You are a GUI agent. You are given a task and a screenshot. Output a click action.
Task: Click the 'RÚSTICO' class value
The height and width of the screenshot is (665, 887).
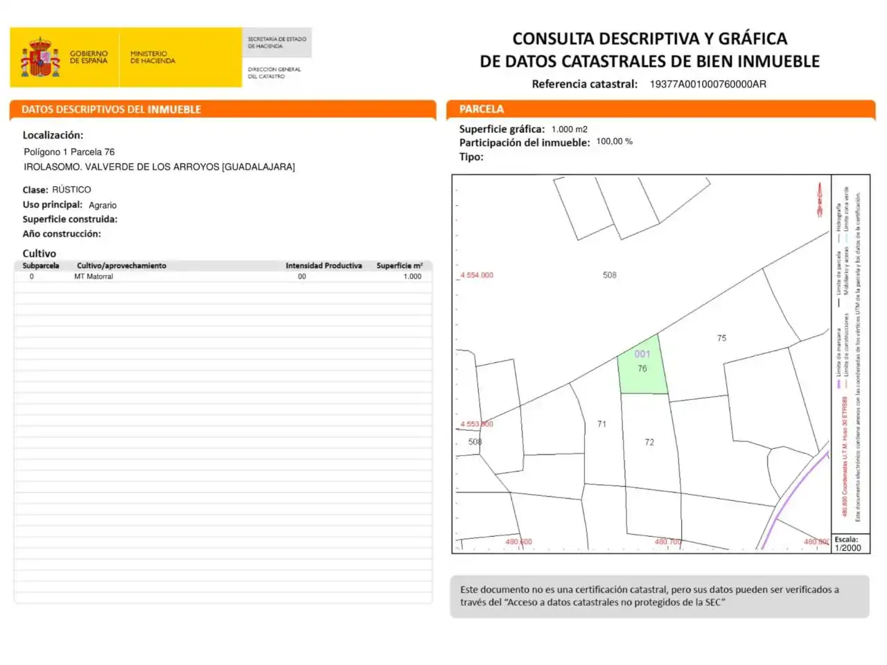(x=71, y=190)
